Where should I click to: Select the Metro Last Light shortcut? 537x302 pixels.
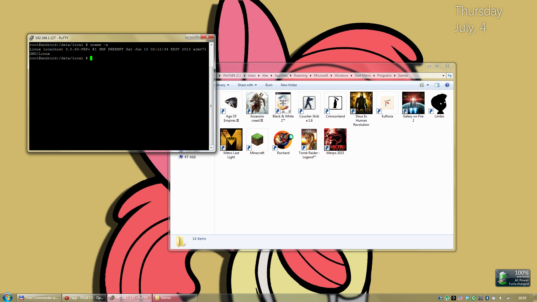231,144
